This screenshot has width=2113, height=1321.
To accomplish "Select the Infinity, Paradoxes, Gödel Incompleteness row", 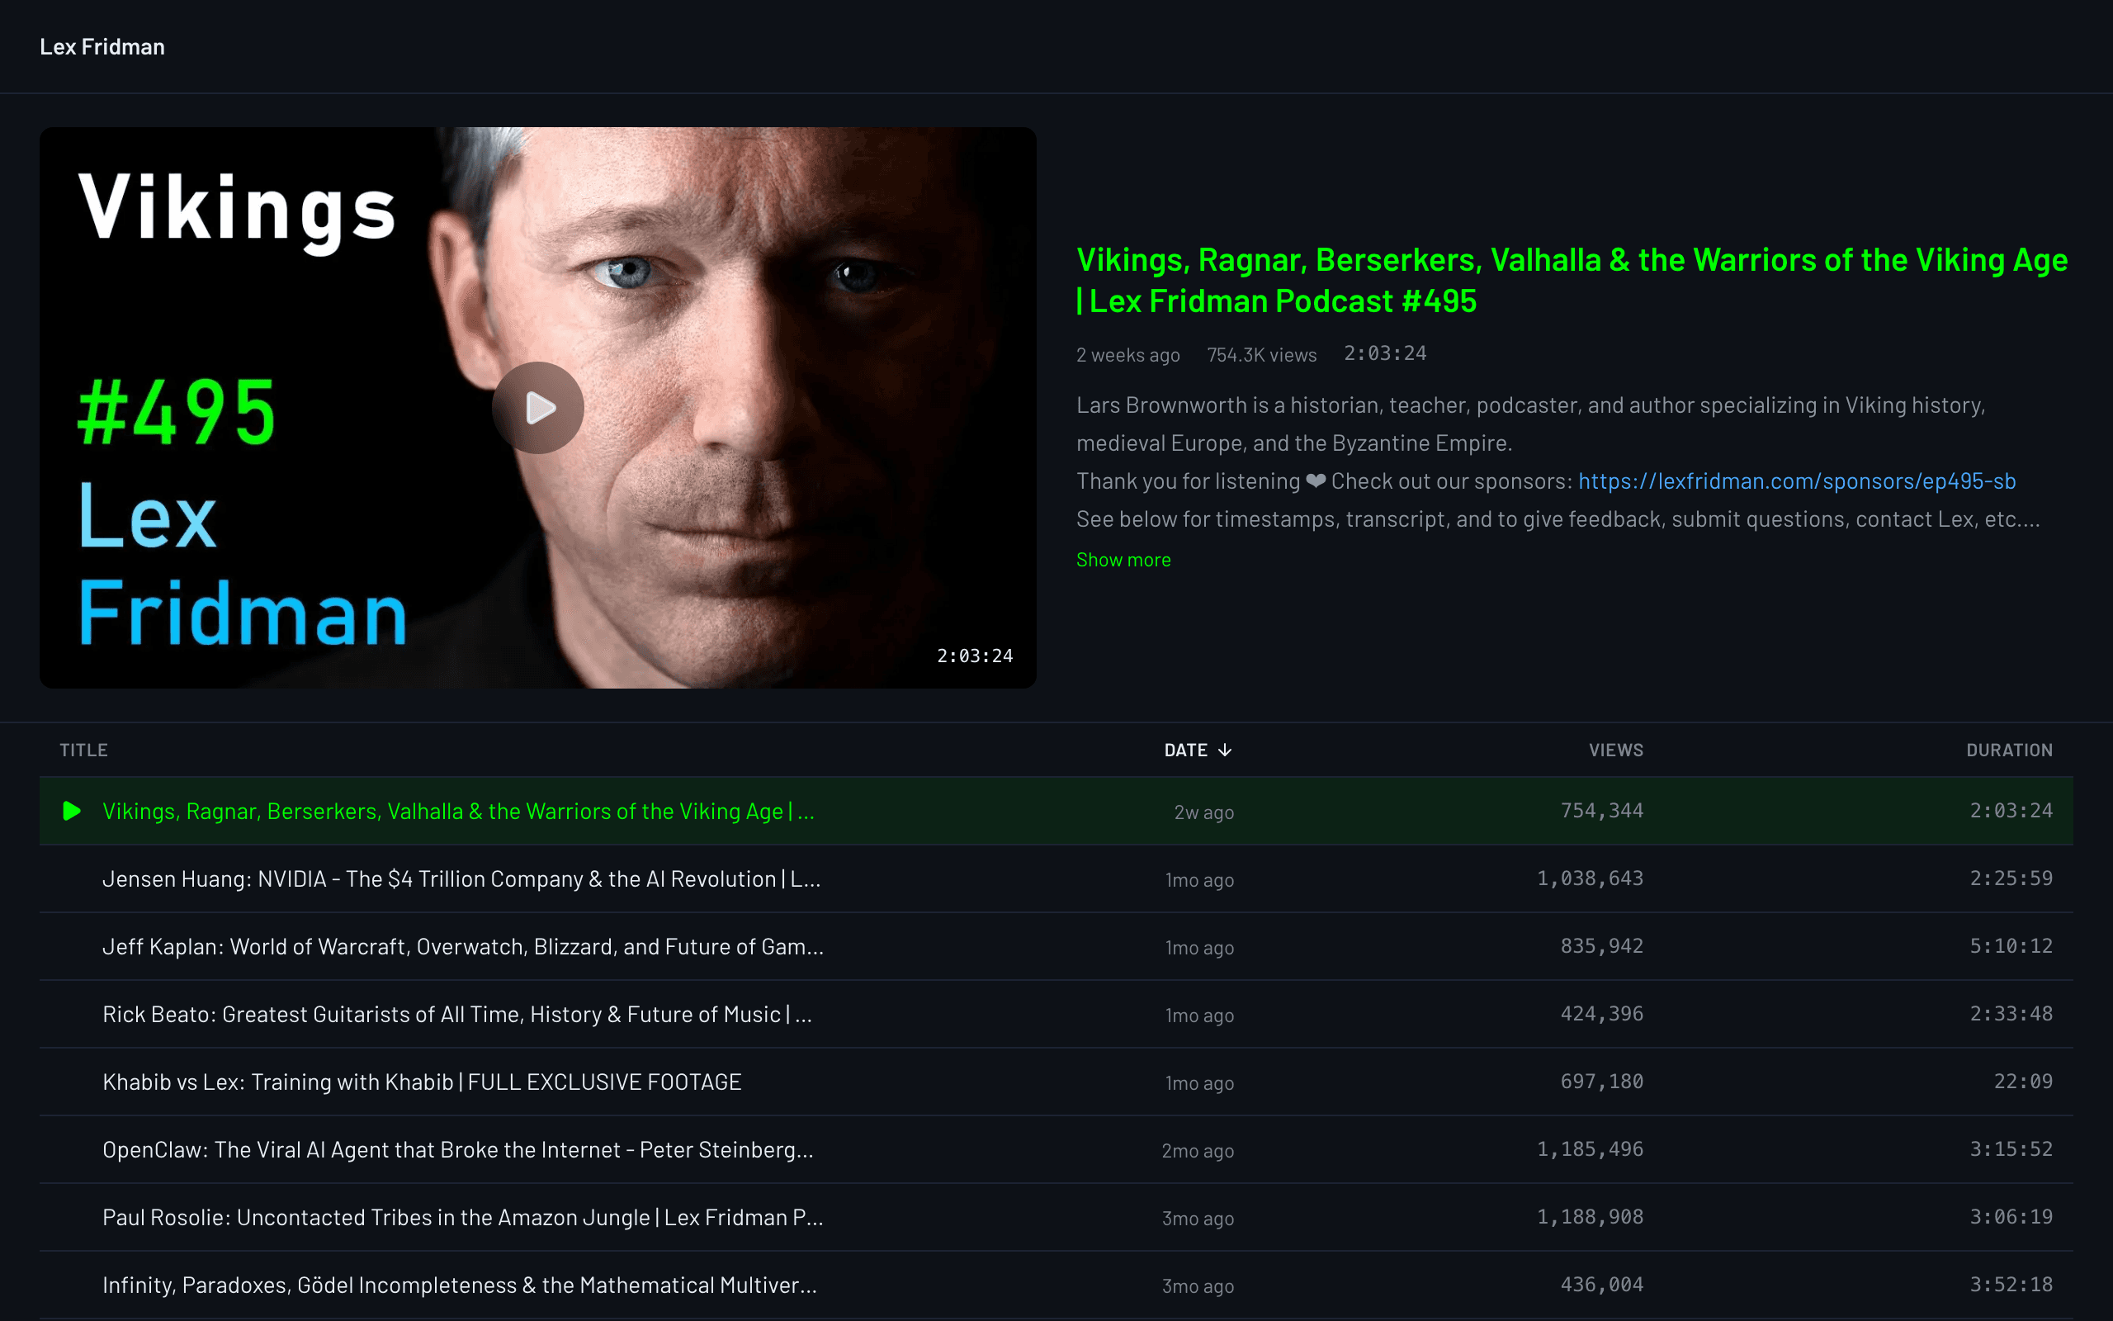I will [1056, 1285].
